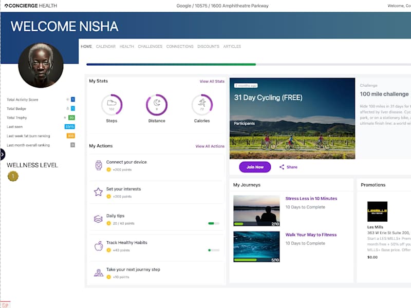411x308 pixels.
Task: Click the Daily tips layers icon
Action: click(98, 219)
